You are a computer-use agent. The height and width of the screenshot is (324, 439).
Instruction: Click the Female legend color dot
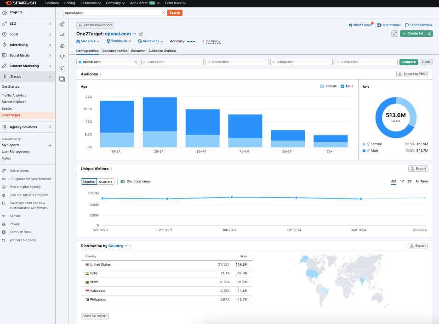[364, 144]
